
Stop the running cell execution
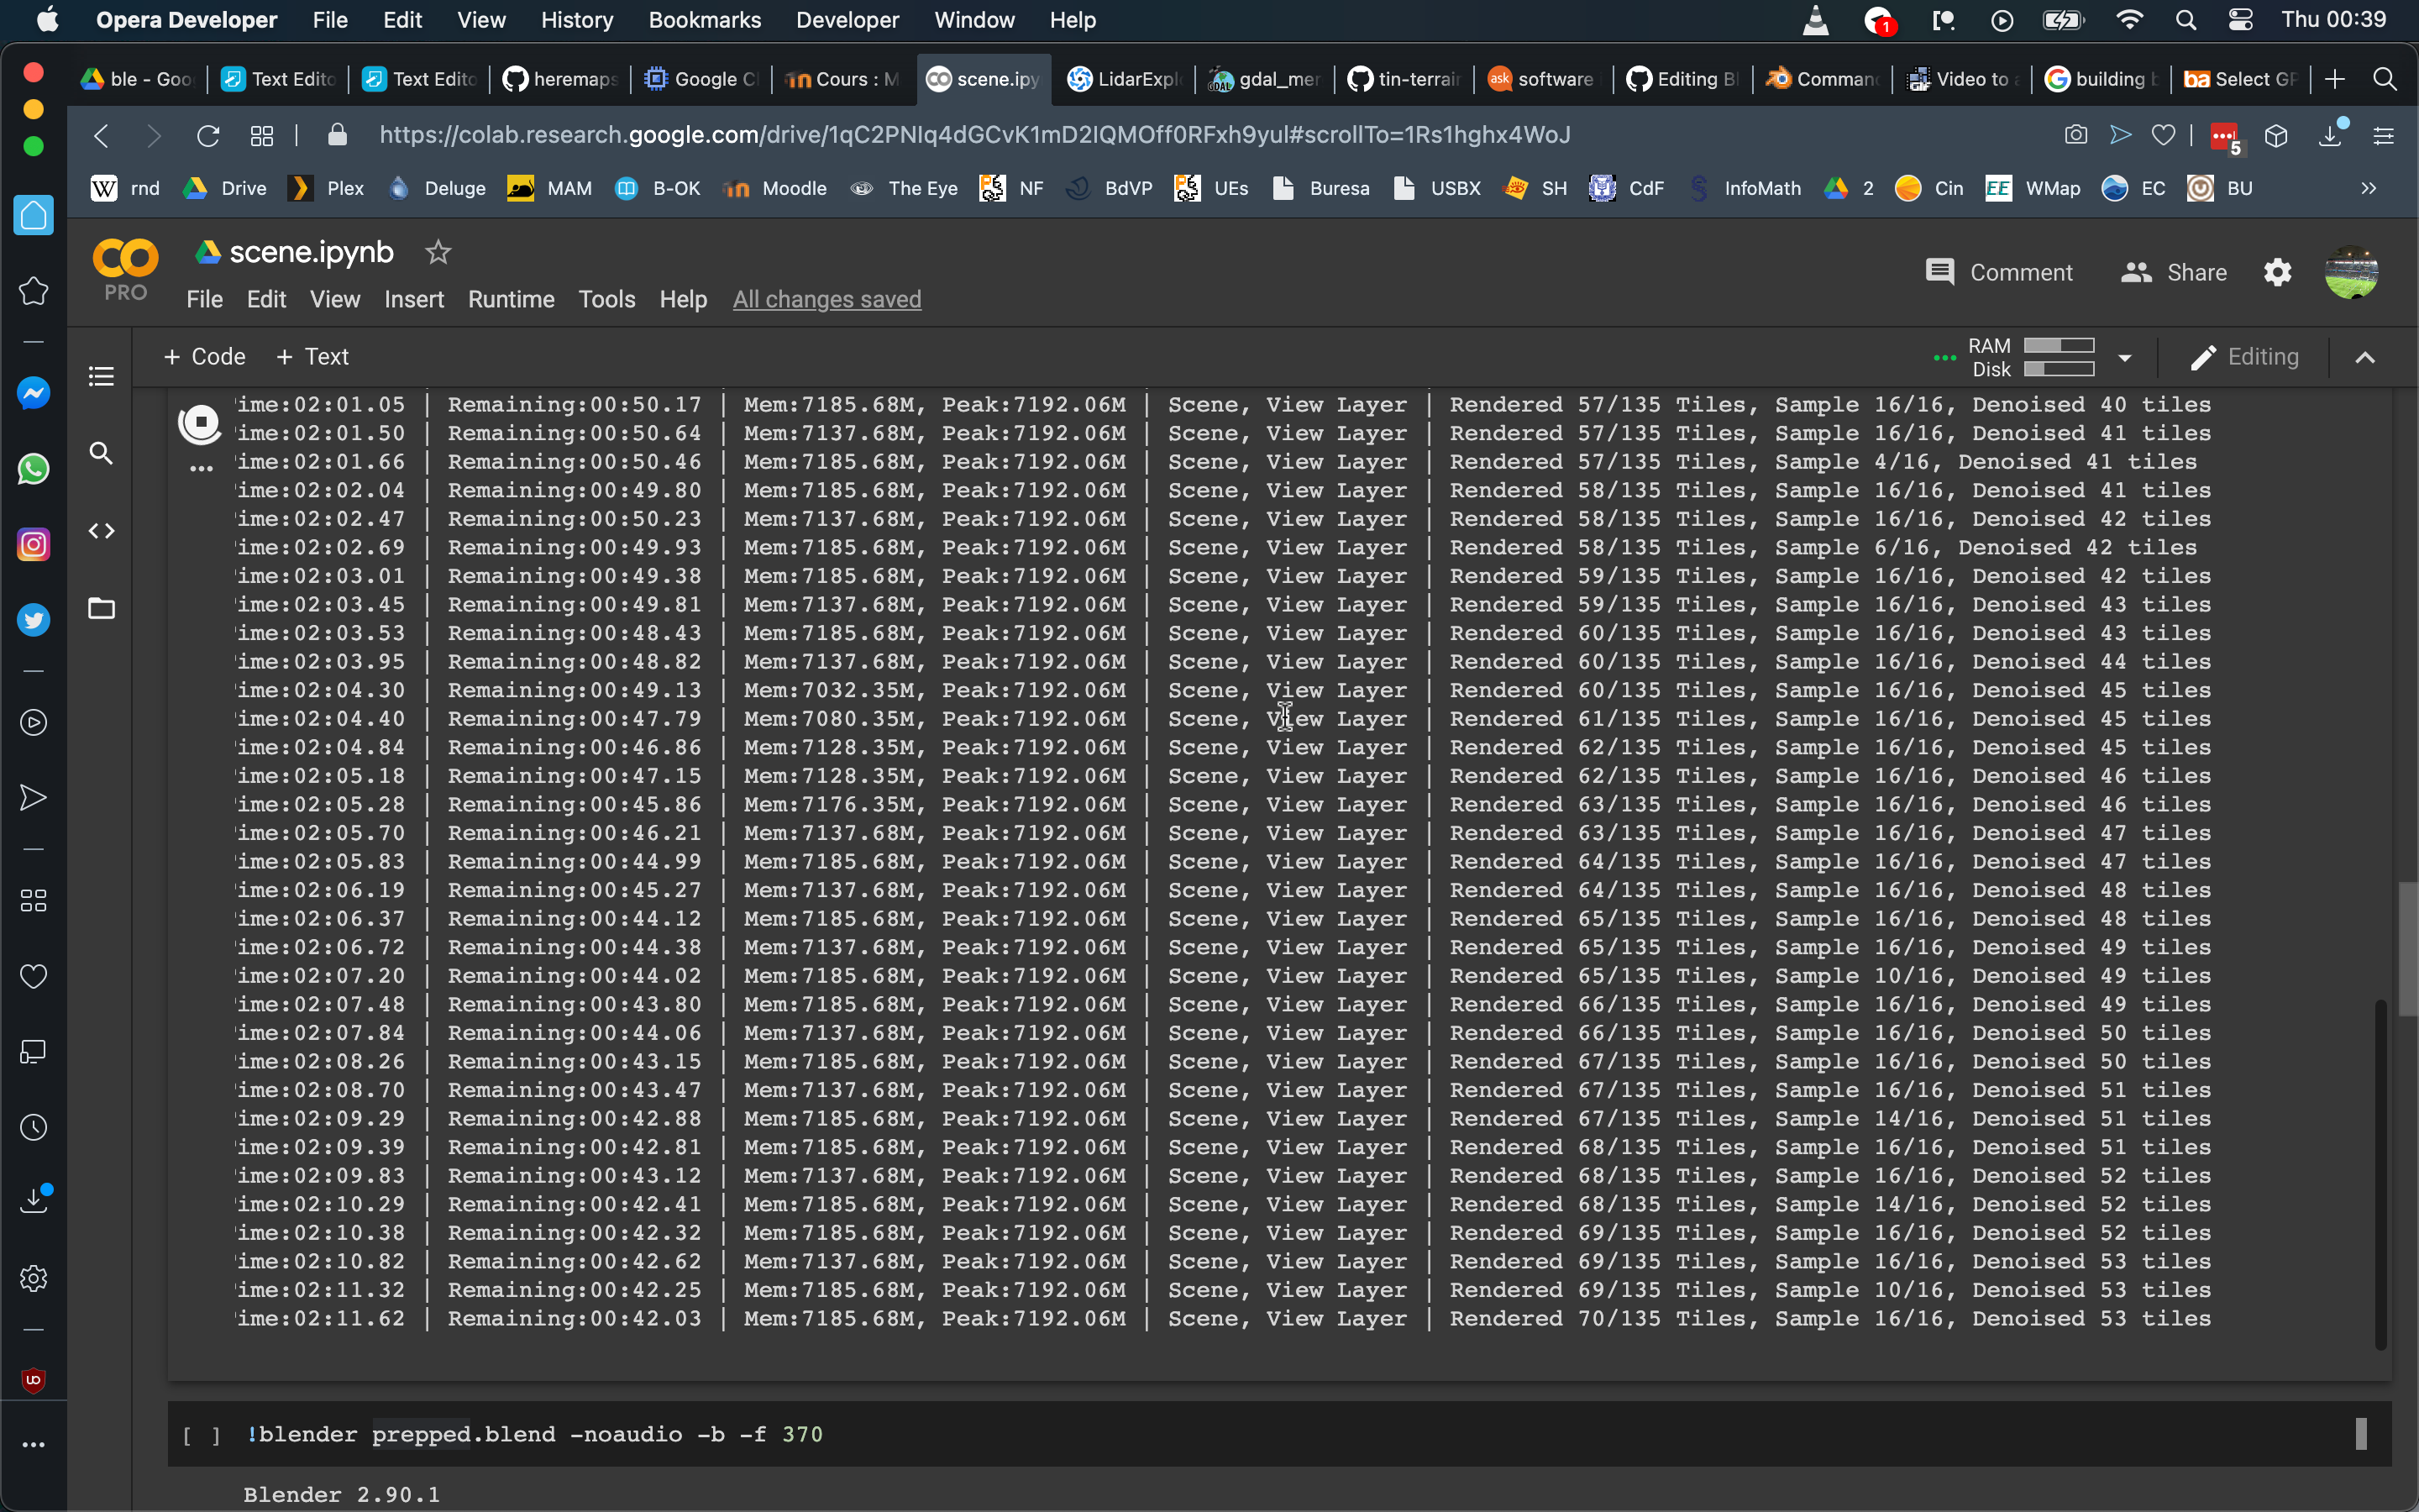[x=201, y=422]
